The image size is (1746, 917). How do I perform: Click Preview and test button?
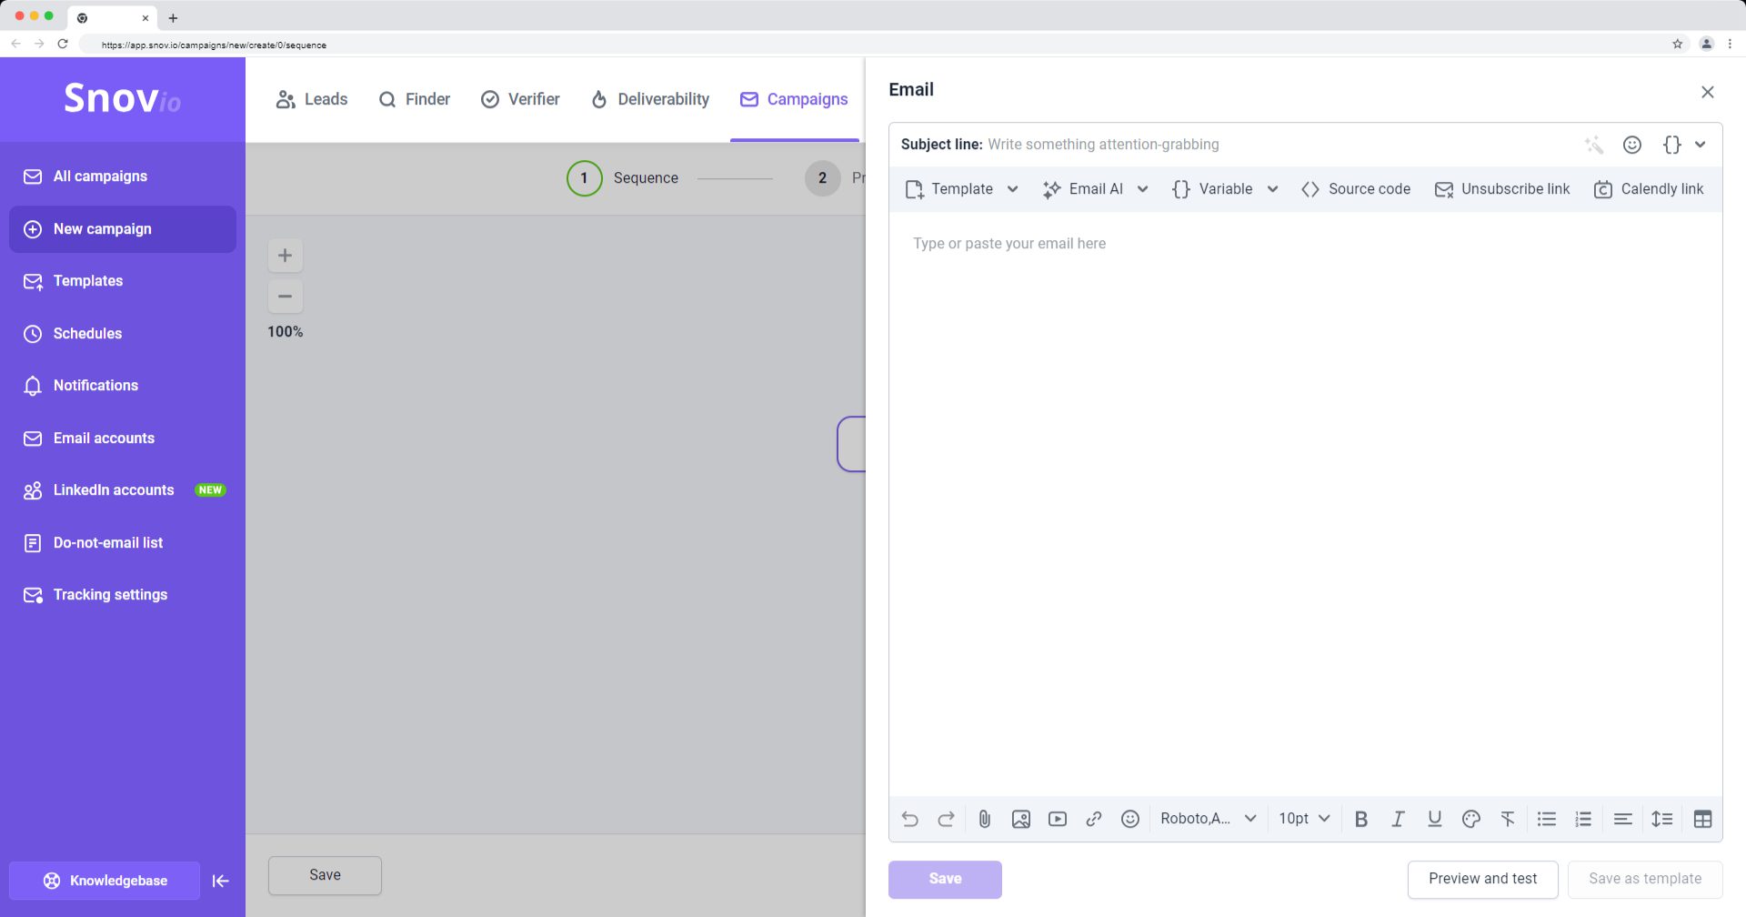tap(1482, 878)
